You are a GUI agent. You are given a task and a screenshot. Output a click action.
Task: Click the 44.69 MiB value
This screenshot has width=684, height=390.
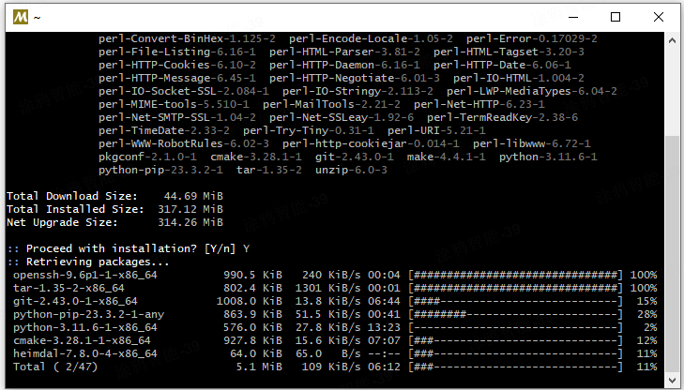point(193,196)
